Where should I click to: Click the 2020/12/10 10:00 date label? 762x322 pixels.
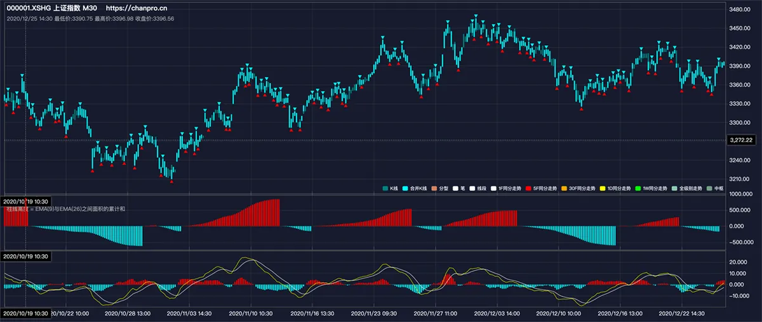coord(558,313)
